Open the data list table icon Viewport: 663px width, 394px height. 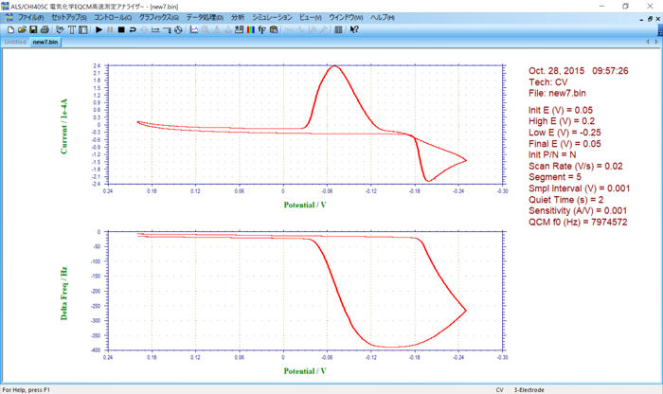tap(338, 29)
